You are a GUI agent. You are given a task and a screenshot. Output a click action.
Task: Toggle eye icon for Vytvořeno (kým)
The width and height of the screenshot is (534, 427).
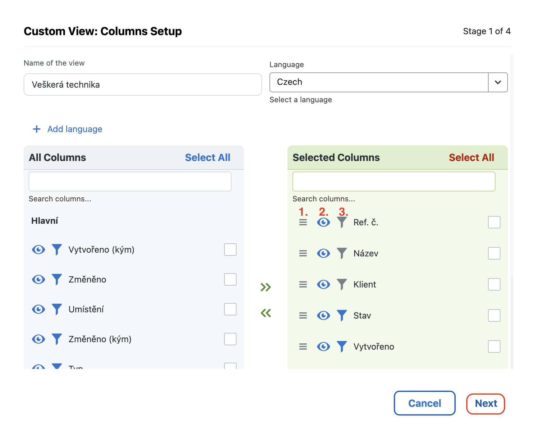tap(39, 250)
